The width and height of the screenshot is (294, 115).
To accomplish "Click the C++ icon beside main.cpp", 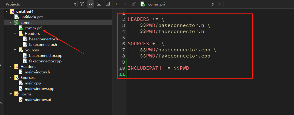I will point(21,83).
